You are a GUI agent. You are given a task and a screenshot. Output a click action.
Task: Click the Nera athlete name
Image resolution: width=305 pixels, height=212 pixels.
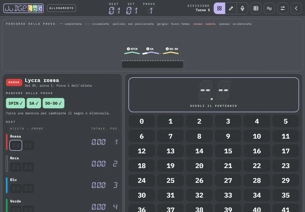pyautogui.click(x=14, y=158)
